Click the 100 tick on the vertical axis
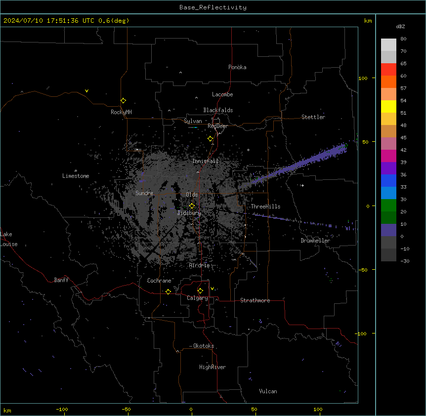426x416 pixels. click(x=363, y=78)
